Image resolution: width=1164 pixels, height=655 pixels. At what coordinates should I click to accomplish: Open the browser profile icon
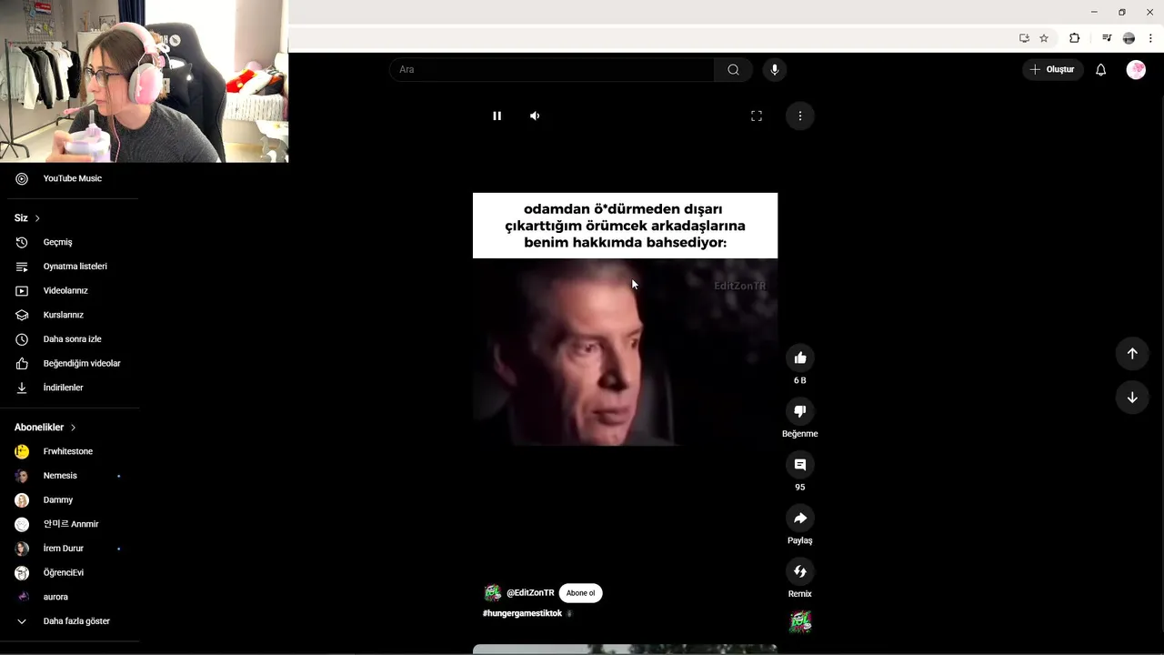(1129, 38)
